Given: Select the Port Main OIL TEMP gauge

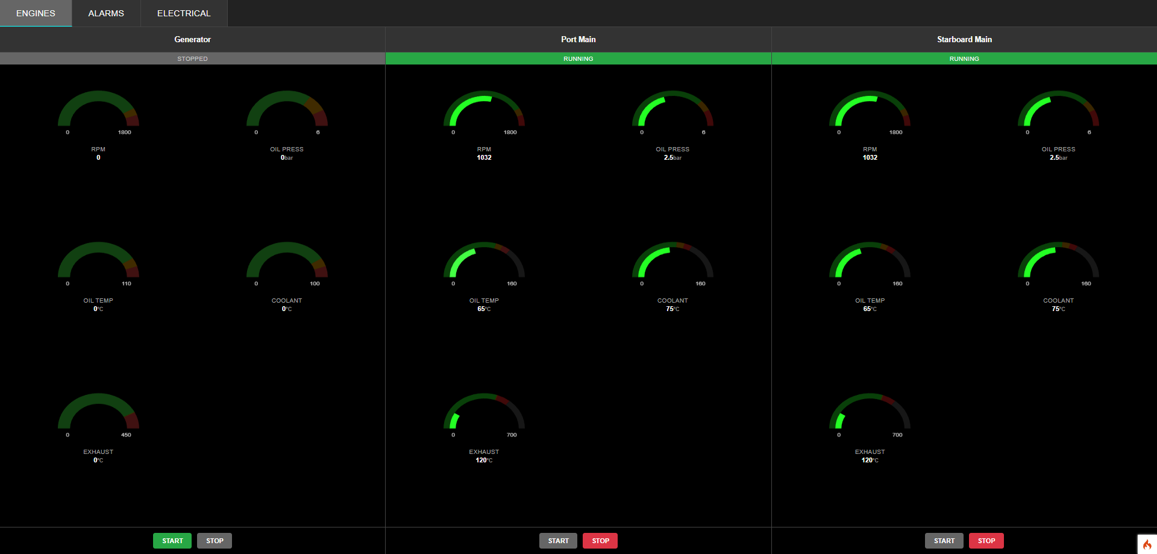Looking at the screenshot, I should click(x=483, y=265).
